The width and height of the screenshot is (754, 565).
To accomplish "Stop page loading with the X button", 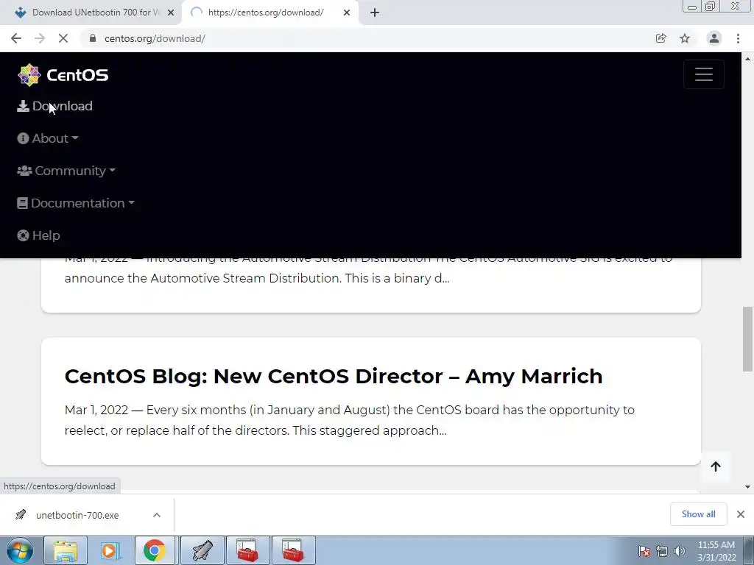I will (63, 38).
